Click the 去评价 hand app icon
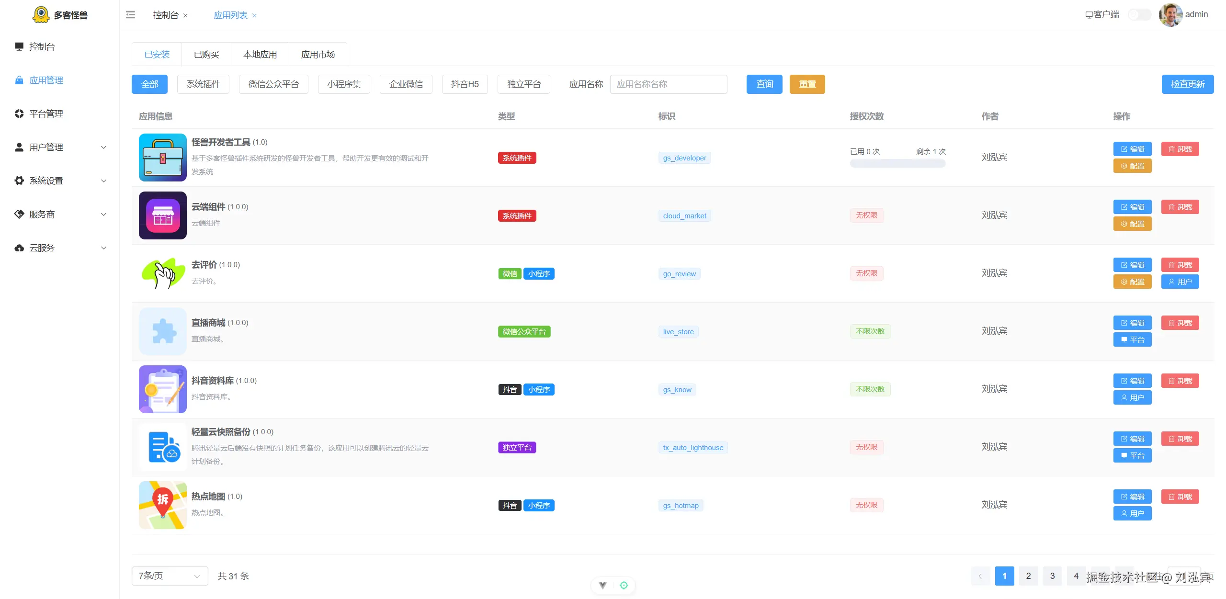The width and height of the screenshot is (1226, 599). tap(162, 273)
